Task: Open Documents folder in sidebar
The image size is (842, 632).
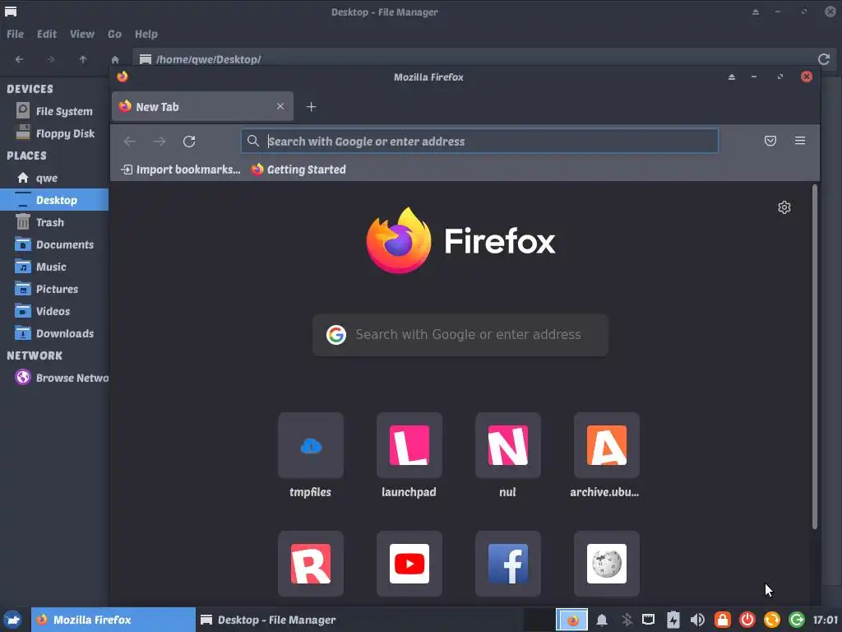Action: pyautogui.click(x=54, y=244)
